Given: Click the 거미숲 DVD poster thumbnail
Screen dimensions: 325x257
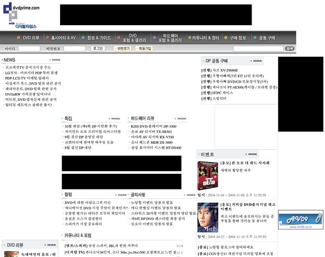Looking at the screenshot, I should (x=208, y=218).
